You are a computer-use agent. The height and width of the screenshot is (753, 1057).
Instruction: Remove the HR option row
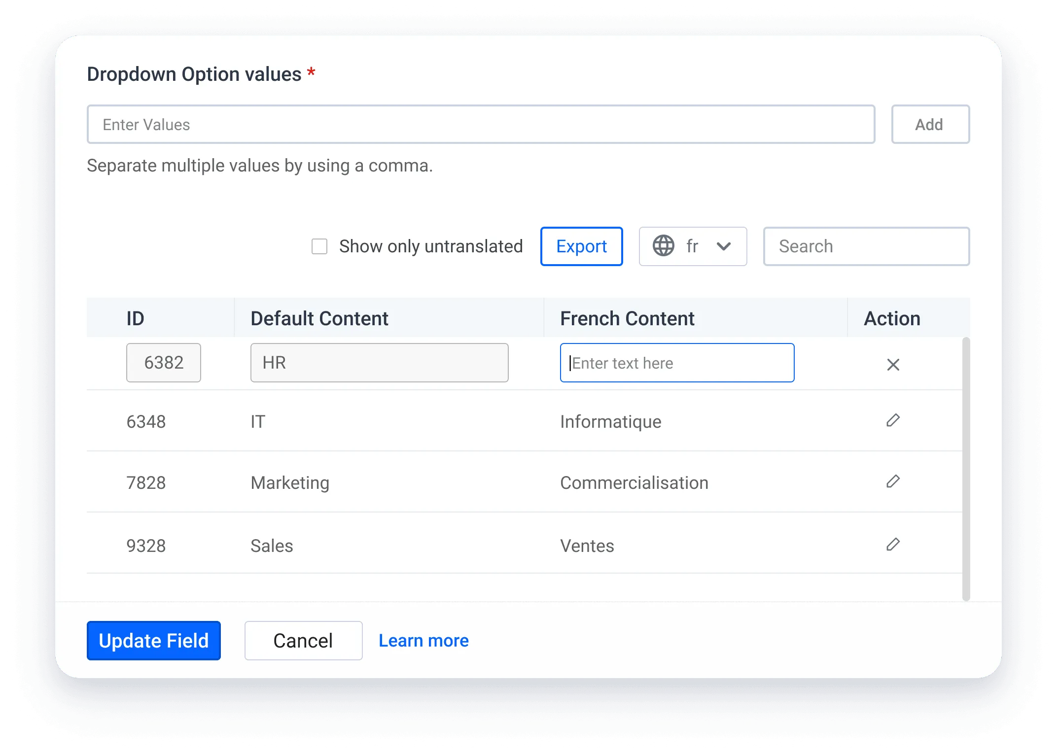click(x=893, y=365)
